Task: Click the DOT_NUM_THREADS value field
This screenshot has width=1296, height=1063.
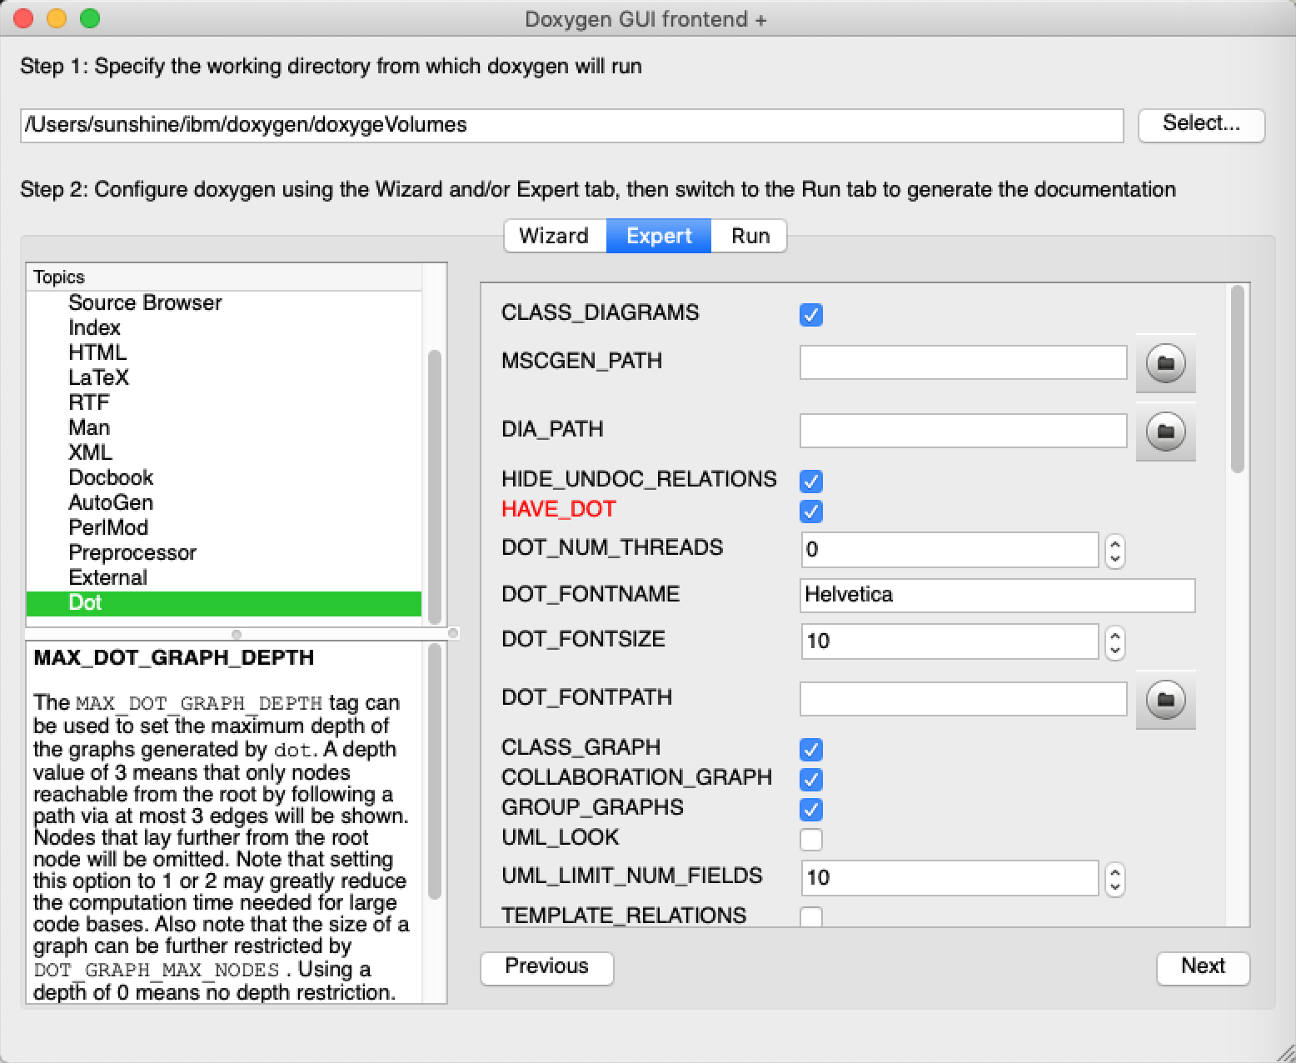Action: click(x=950, y=550)
